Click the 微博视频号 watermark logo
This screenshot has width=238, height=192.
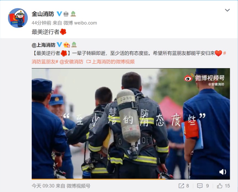204,78
